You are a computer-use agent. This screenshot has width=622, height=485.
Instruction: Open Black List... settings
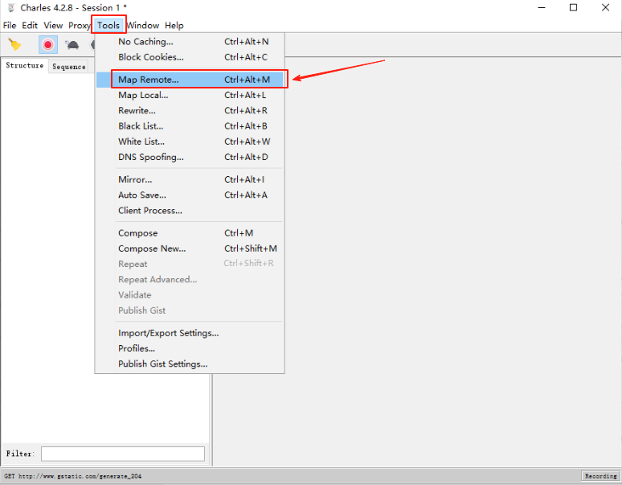point(190,126)
